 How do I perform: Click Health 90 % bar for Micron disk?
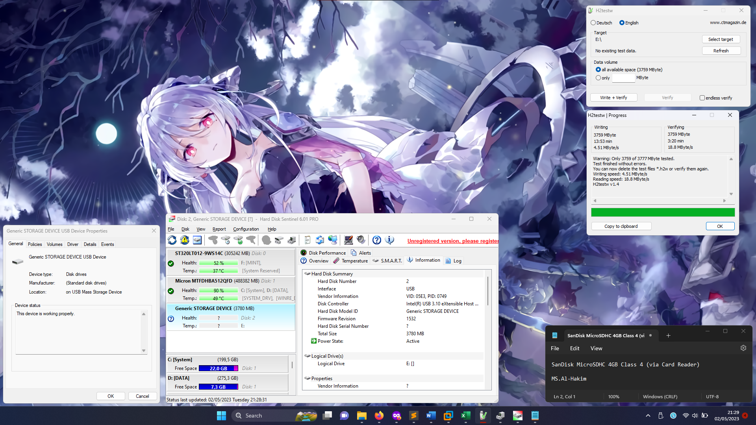click(x=218, y=291)
